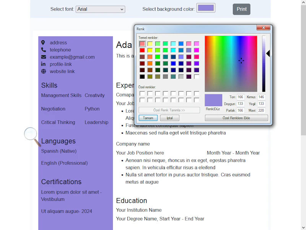Click the crosshair marker in the color spectrum
The image size is (306, 230).
(x=241, y=61)
